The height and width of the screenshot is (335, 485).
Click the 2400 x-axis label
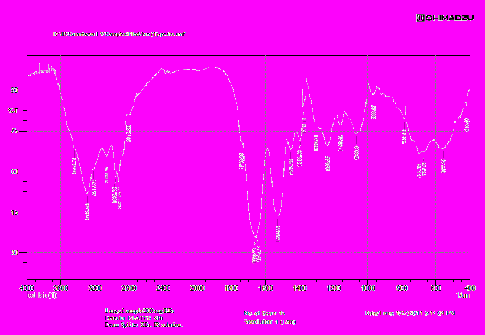[x=163, y=288]
